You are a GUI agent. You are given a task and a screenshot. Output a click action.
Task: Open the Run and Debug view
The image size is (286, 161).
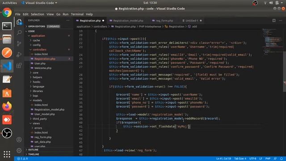(x=19, y=55)
